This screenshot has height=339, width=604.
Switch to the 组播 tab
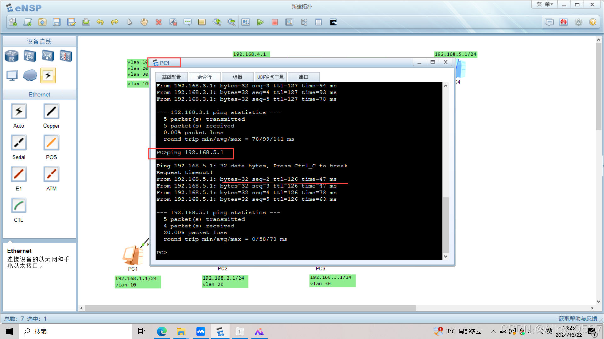pyautogui.click(x=238, y=77)
